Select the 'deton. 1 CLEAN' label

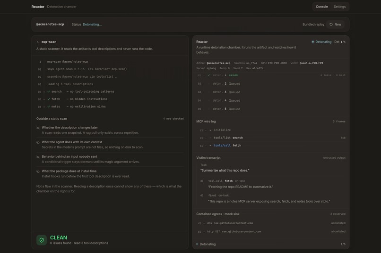coord(225,75)
